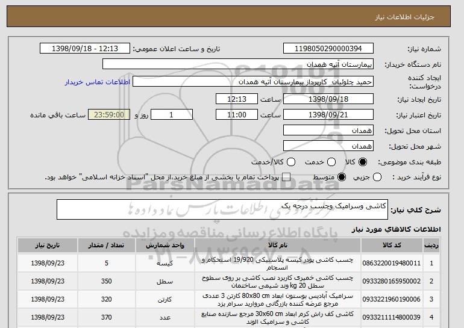Click the buyer name field بیمارستان آتیه همدان
The height and width of the screenshot is (328, 464).
[238, 64]
